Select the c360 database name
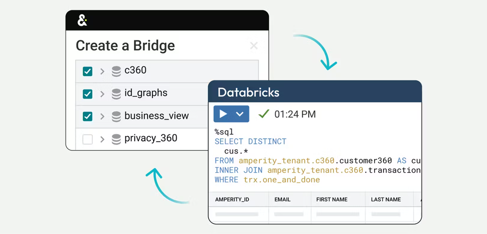 click(135, 70)
